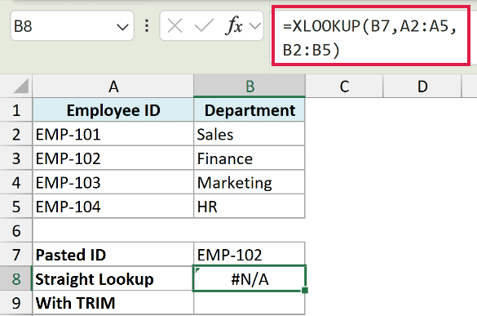Screen dimensions: 477x316
Task: Select column B header
Action: [250, 87]
